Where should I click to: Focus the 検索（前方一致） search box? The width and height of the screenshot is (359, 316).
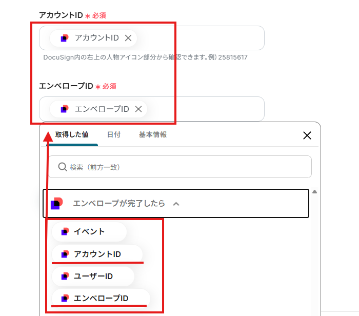pos(185,167)
